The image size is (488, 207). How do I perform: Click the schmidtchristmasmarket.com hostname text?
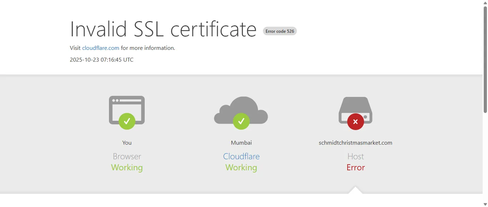355,143
